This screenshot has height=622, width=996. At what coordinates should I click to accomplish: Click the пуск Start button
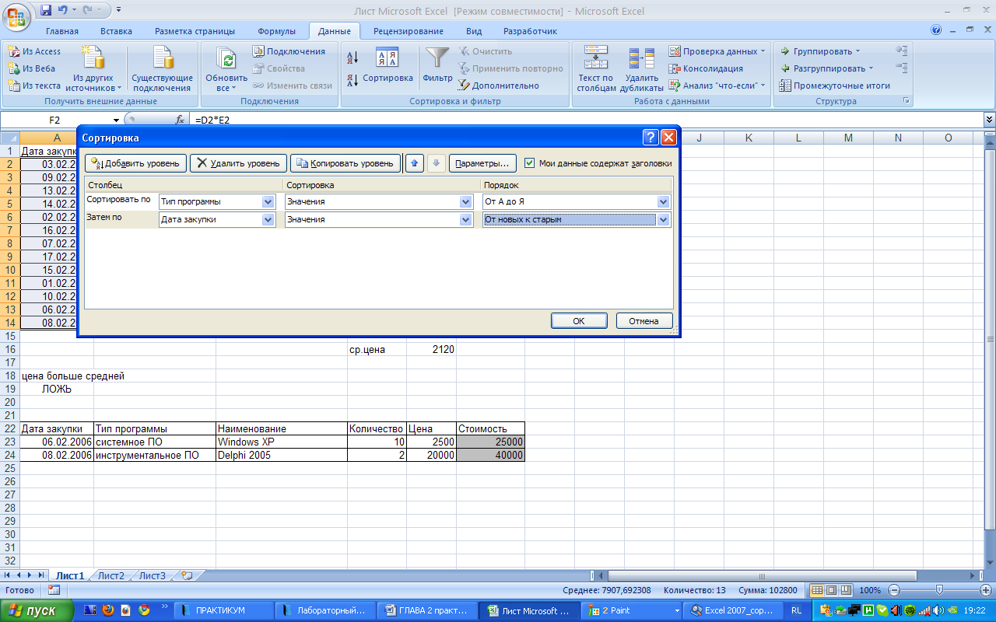[x=37, y=610]
